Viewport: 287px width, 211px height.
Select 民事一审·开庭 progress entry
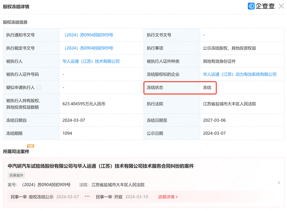pyautogui.click(x=109, y=197)
